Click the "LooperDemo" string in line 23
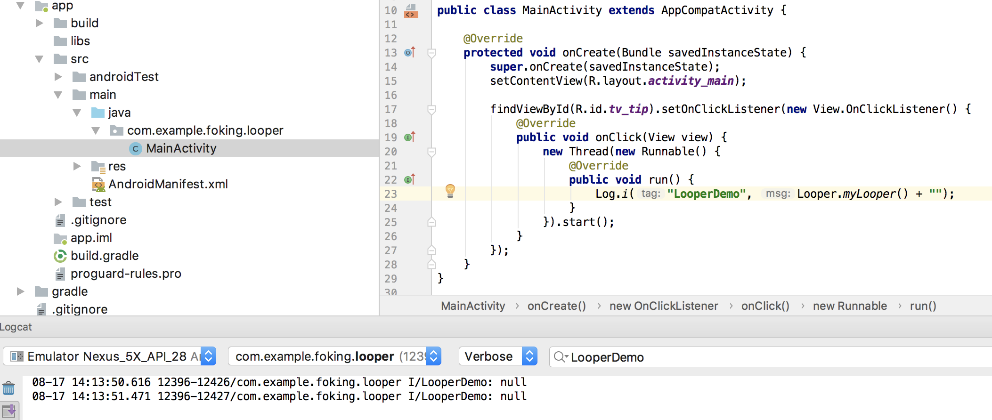992x420 pixels. [x=706, y=194]
